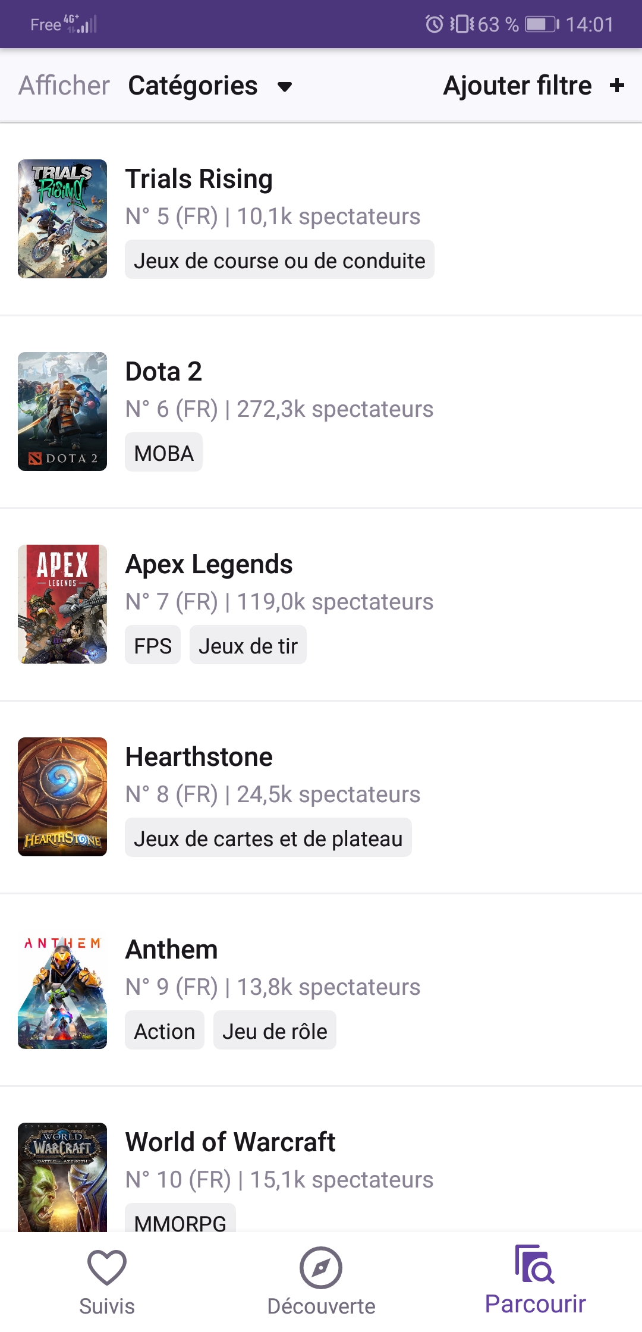Tap the plus icon beside Ajouter filtre
Viewport: 642px width, 1332px height.
617,86
